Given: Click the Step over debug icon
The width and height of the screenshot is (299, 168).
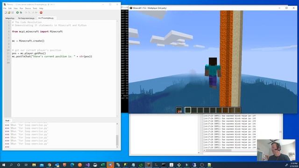Looking at the screenshot, I should (26, 13).
